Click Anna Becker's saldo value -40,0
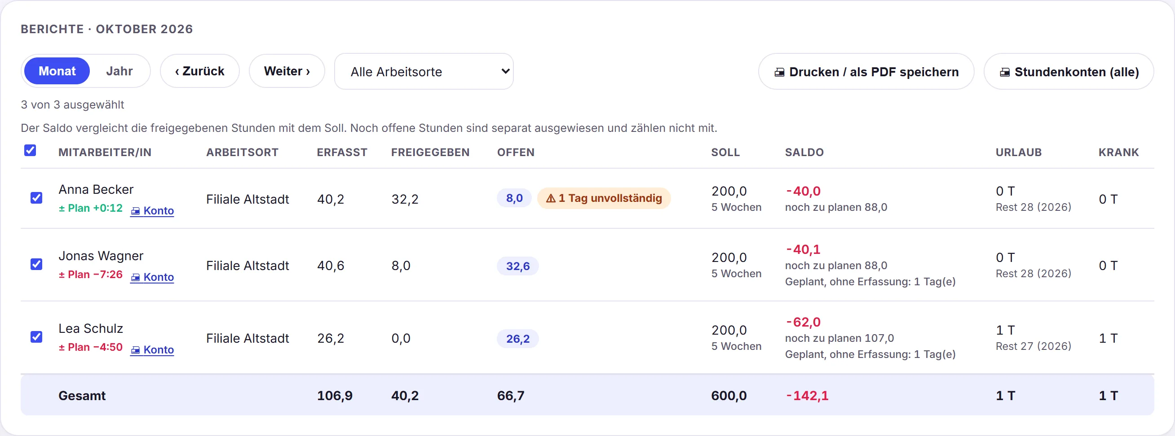The height and width of the screenshot is (436, 1175). click(x=803, y=191)
